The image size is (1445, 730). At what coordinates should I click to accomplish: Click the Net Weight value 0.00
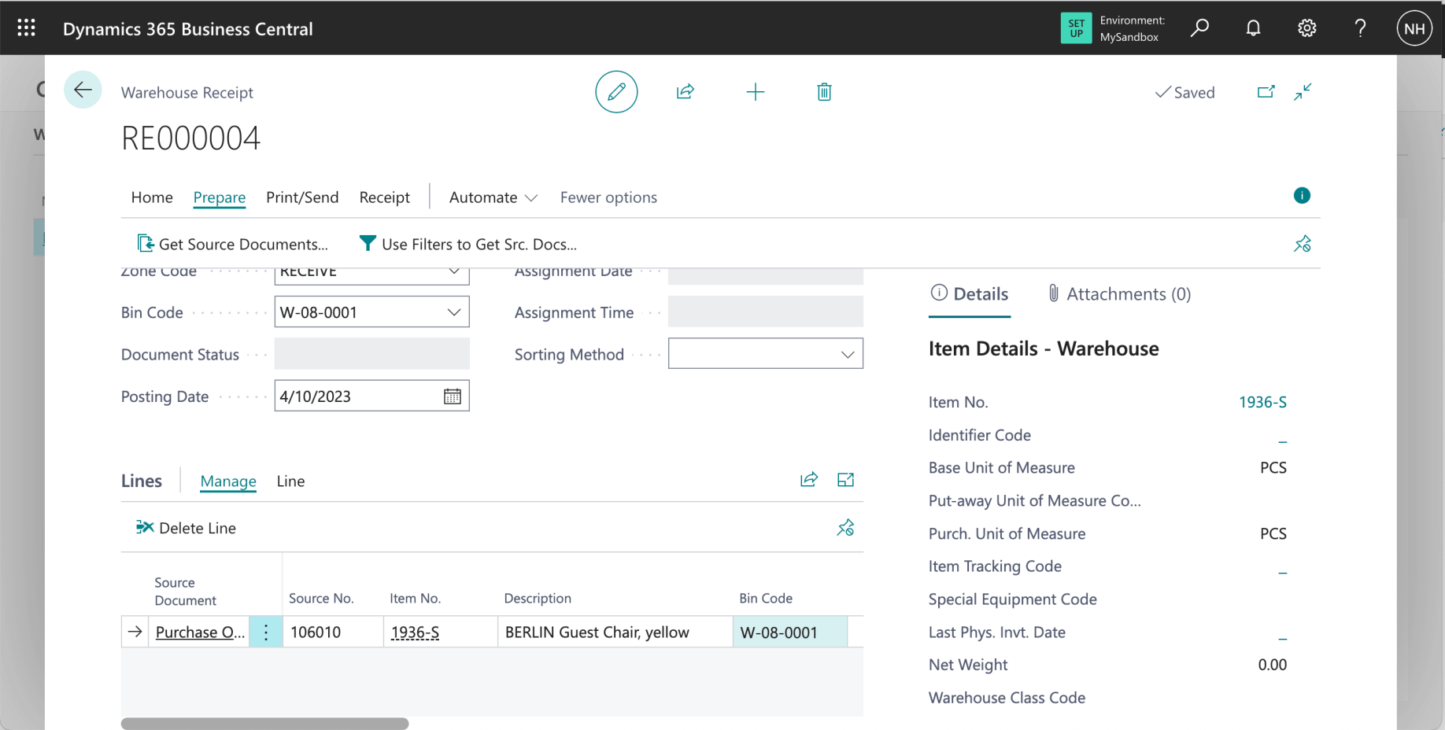(1272, 665)
